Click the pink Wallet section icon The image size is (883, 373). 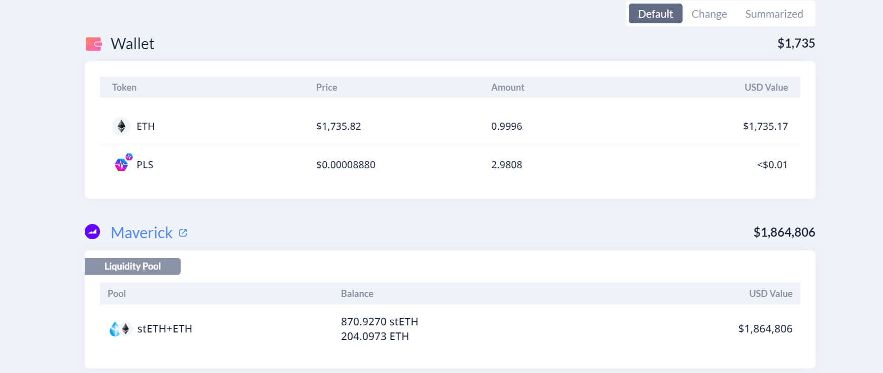click(x=94, y=44)
